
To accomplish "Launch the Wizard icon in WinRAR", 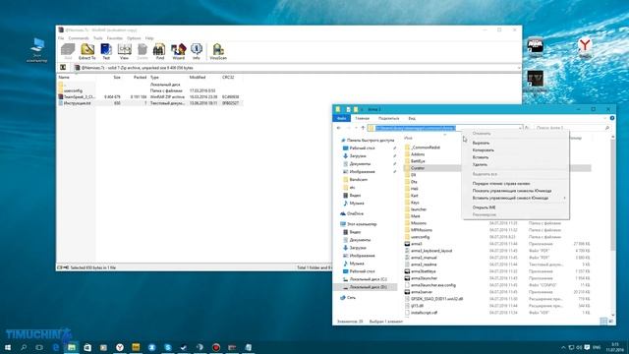I will 179,51.
